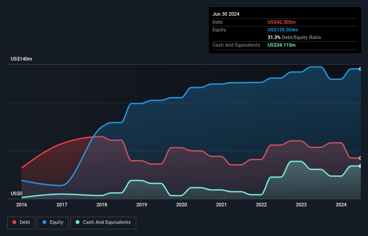Click the tooltip Cash And Equivalents label

click(x=236, y=45)
